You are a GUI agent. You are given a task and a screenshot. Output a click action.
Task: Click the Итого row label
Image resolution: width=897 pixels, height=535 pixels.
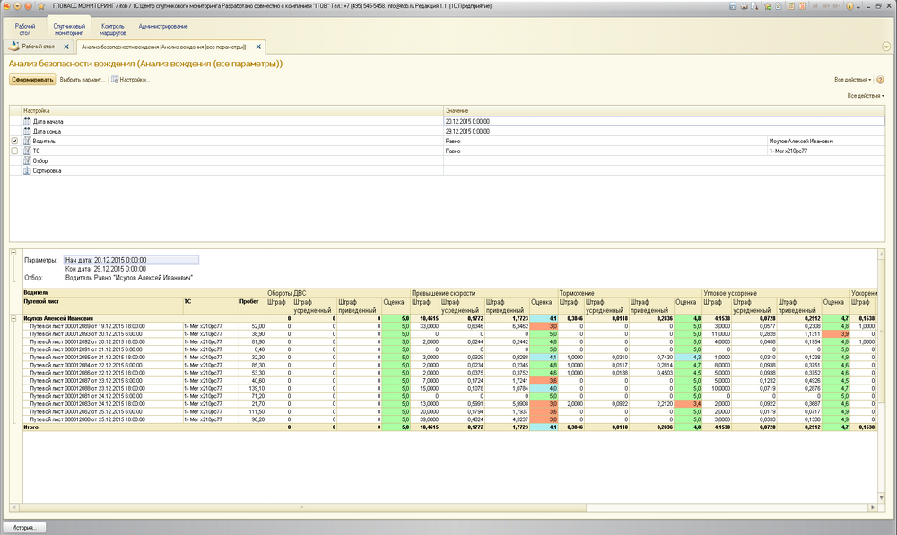[x=30, y=427]
